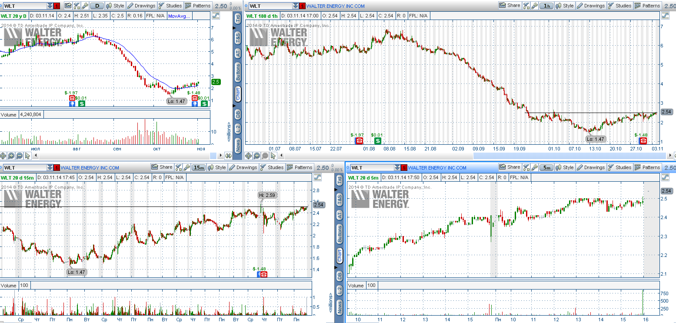Open the 15m timeframe selector
This screenshot has height=323, width=676.
(x=199, y=167)
